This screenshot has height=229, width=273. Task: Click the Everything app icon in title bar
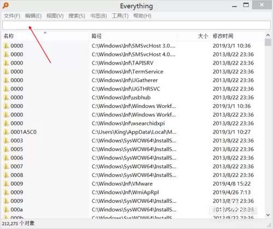tap(5, 5)
